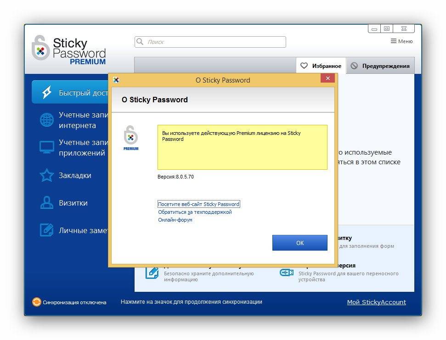Select Быстрый доступ in sidebar
Image resolution: width=446 pixels, height=340 pixels.
70,93
